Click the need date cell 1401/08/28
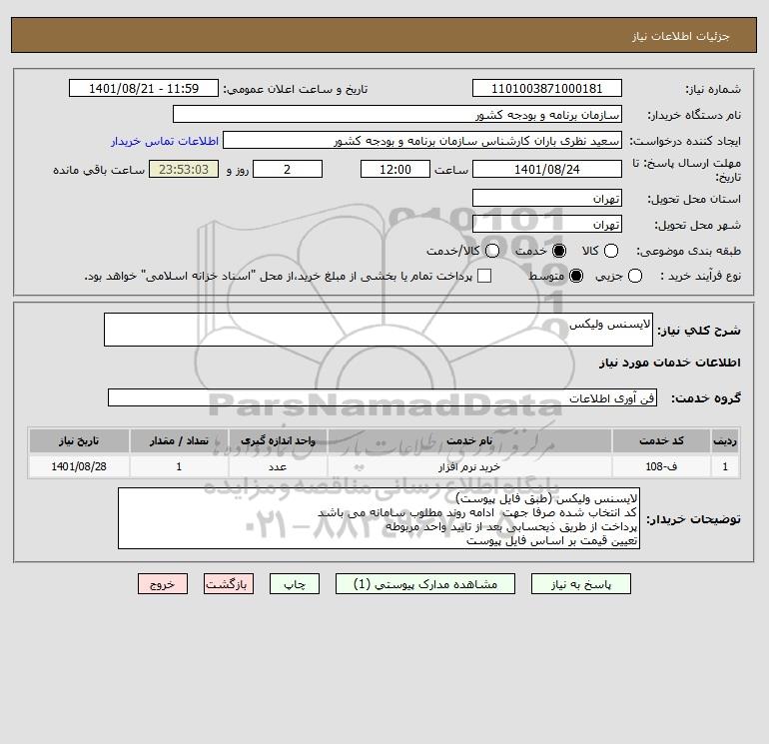This screenshot has width=769, height=744. tap(79, 466)
